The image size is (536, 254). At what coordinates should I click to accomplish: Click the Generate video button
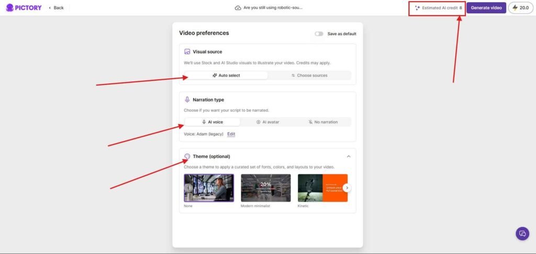[486, 8]
